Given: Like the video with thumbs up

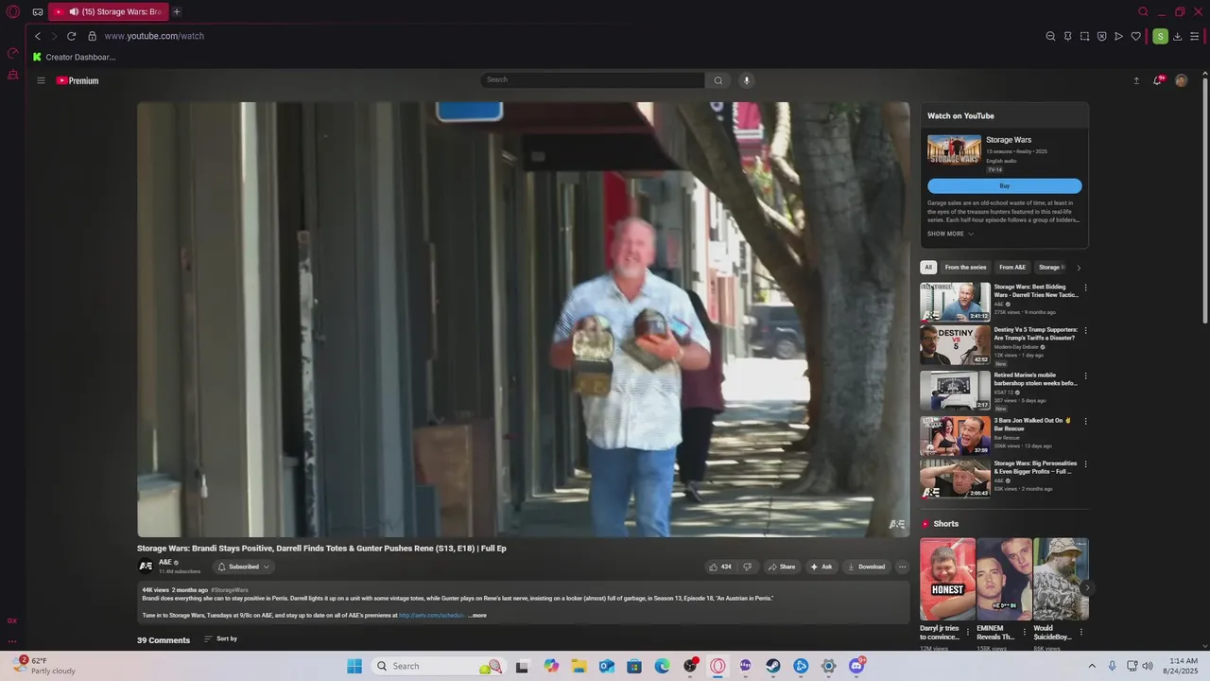Looking at the screenshot, I should pos(719,567).
